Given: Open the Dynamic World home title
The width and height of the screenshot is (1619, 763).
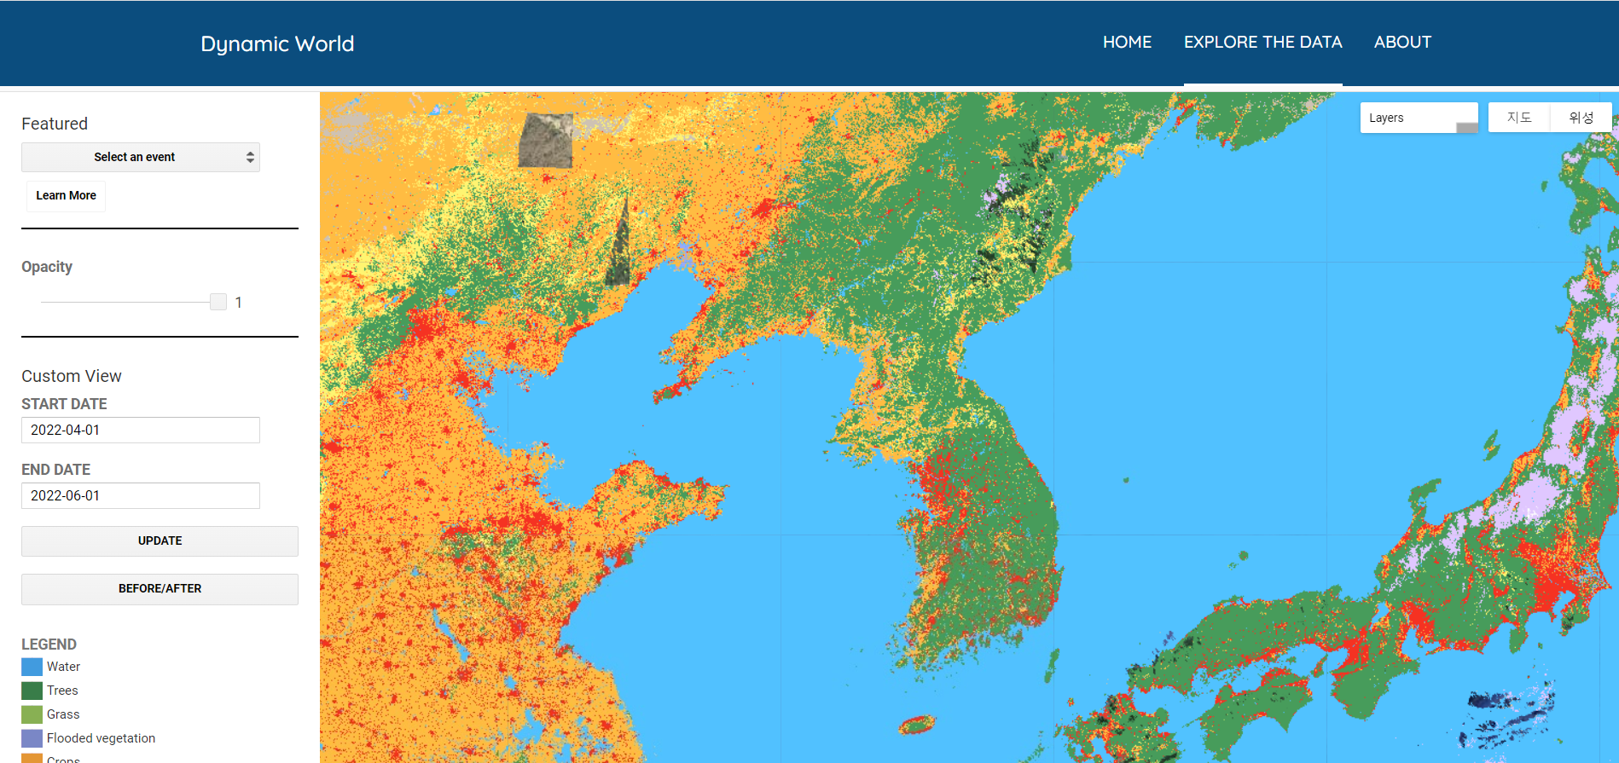Looking at the screenshot, I should tap(277, 43).
